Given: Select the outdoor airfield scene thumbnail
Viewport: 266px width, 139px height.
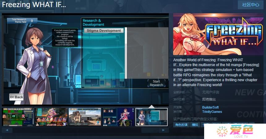Looking at the screenshot, I should pyautogui.click(x=85, y=117).
